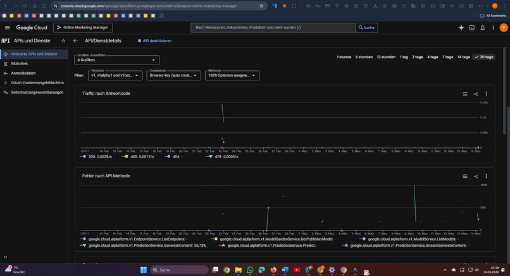Show hidden system tray icons chevron
Screen dimensions: 510x276
(445, 270)
